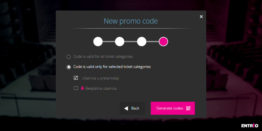This screenshot has width=262, height=131.
Task: Click the 'Code is valid for all ticket categories' label
Action: tap(103, 57)
